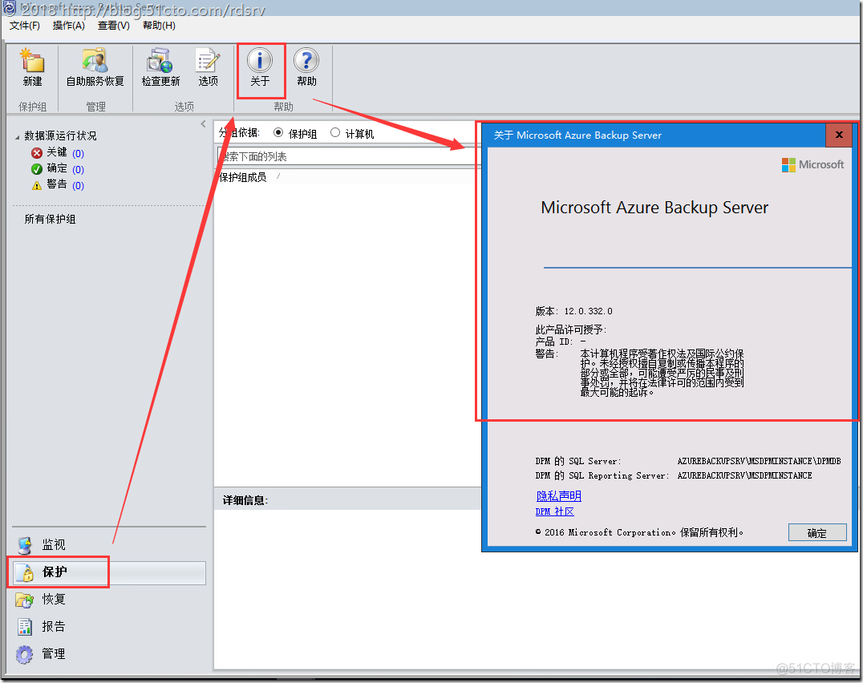The width and height of the screenshot is (863, 683).
Task: Collapse the 数据源运行状况 tree section
Action: click(x=17, y=136)
